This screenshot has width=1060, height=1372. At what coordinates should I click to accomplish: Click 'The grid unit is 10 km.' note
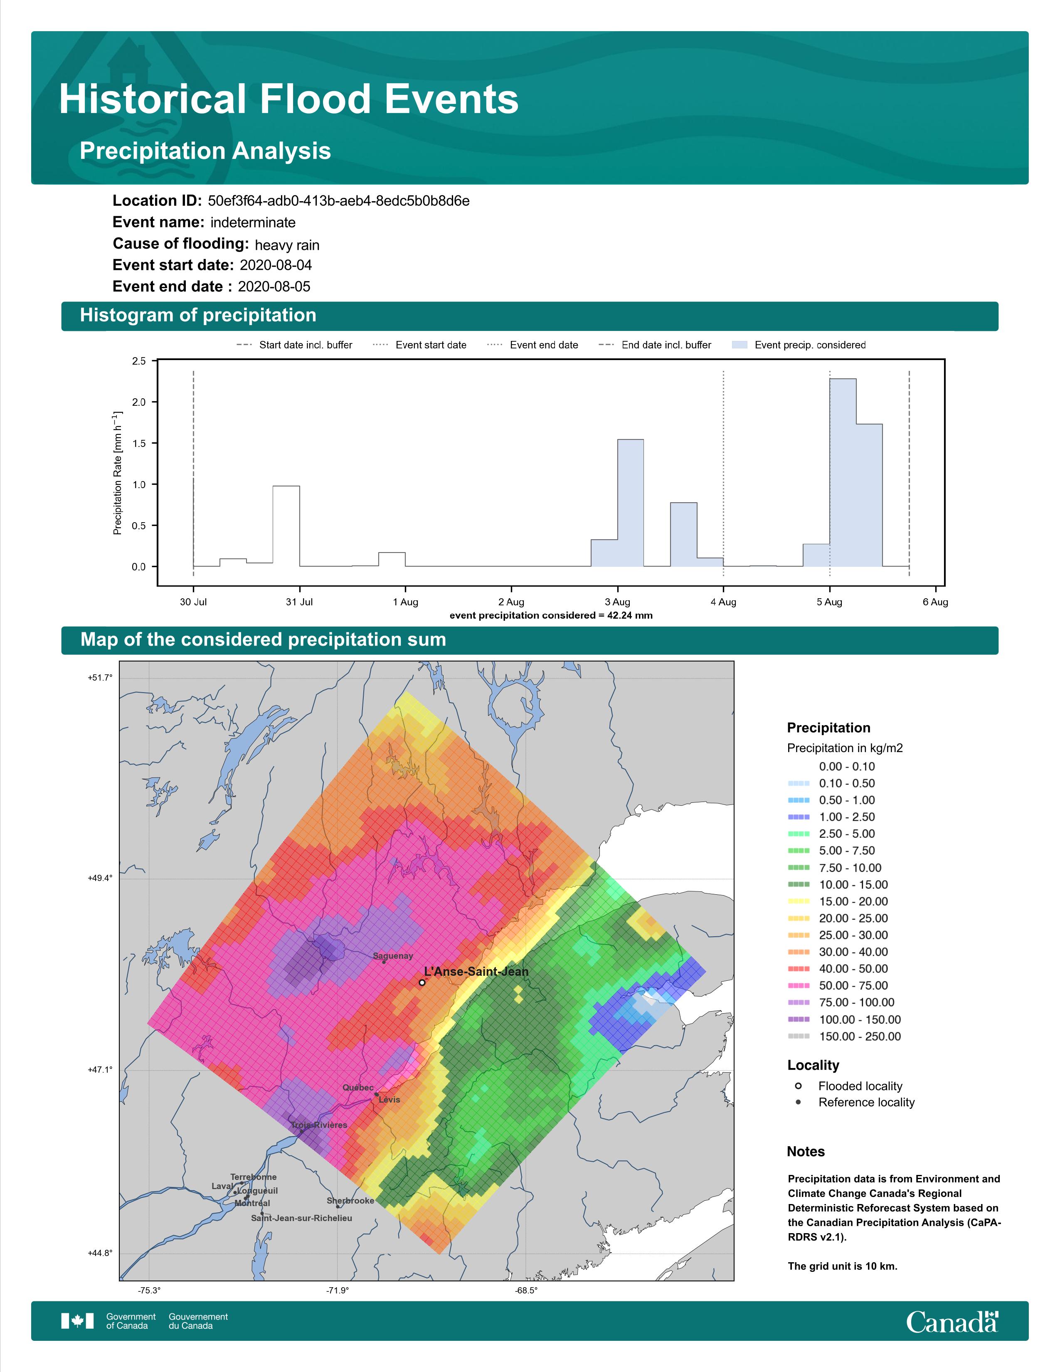click(x=843, y=1266)
